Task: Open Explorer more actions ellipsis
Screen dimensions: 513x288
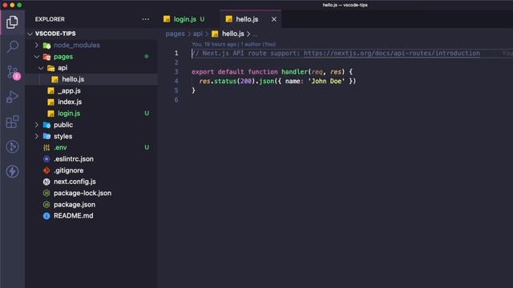Action: (x=146, y=19)
